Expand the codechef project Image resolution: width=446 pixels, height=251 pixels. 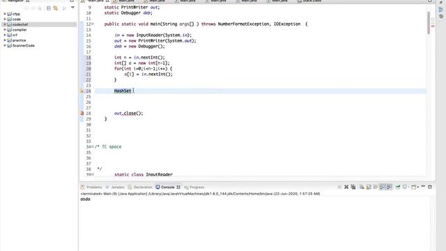(x=5, y=24)
